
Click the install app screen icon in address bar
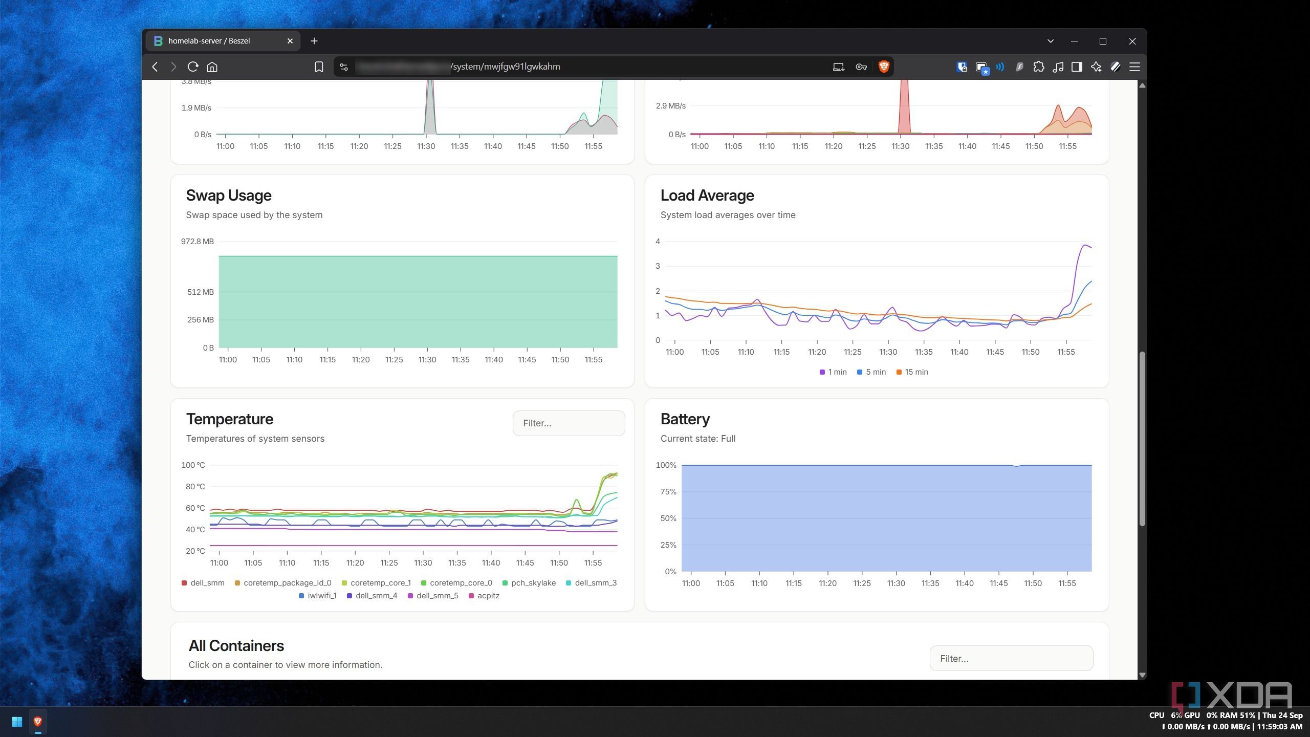tap(838, 67)
